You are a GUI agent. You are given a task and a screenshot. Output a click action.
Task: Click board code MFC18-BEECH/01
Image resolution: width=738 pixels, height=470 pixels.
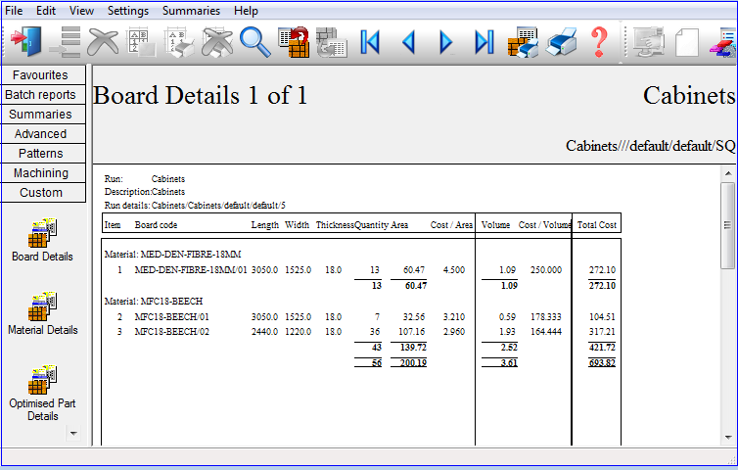pos(172,317)
